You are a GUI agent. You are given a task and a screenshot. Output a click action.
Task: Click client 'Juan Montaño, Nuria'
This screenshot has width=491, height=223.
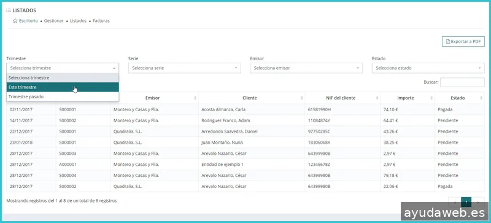pos(222,143)
